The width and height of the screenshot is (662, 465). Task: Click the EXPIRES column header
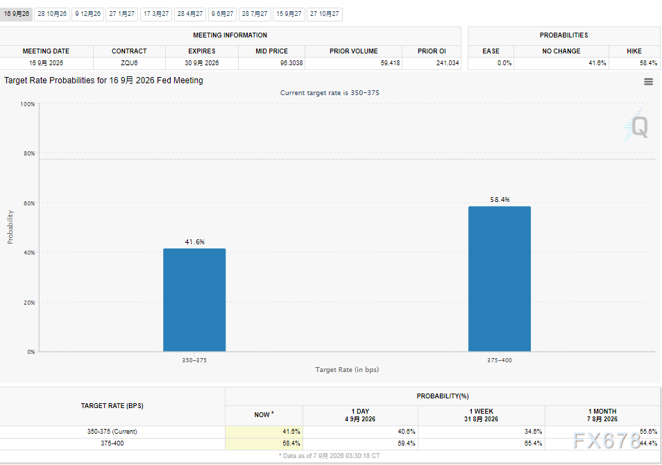pos(201,51)
